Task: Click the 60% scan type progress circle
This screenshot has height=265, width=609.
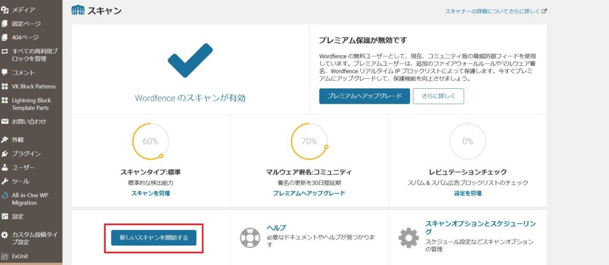Action: pyautogui.click(x=150, y=142)
